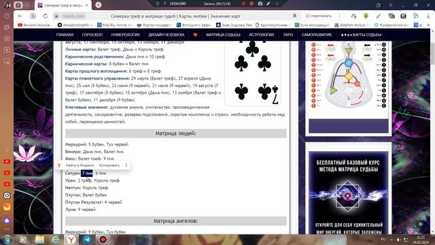Click the red icon in site menu
435x245 pixels.
195,35
